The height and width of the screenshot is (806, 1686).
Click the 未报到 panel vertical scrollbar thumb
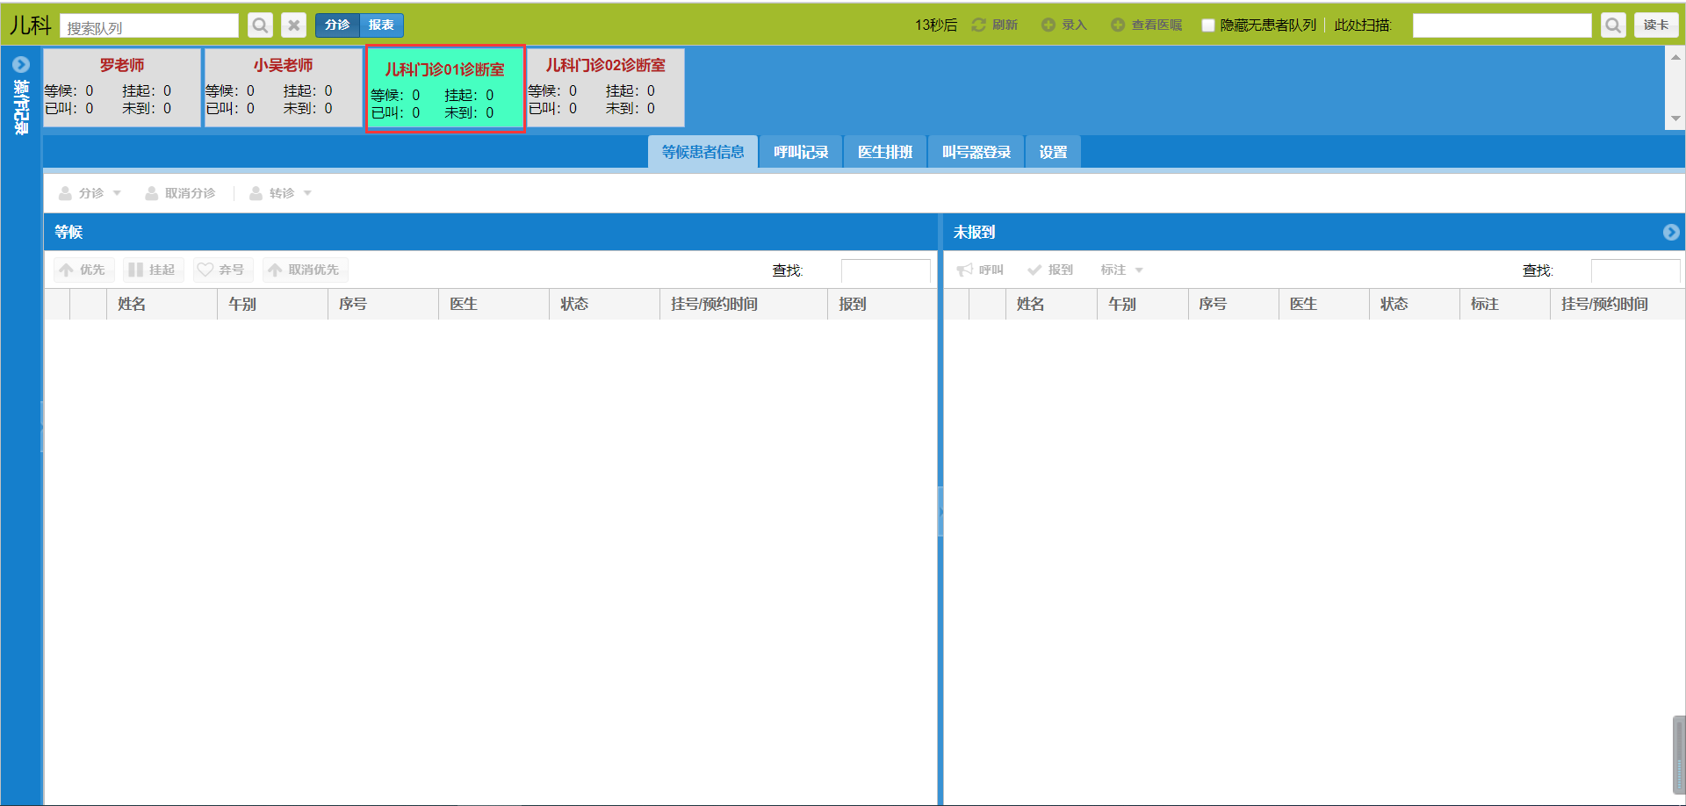coord(1679,755)
